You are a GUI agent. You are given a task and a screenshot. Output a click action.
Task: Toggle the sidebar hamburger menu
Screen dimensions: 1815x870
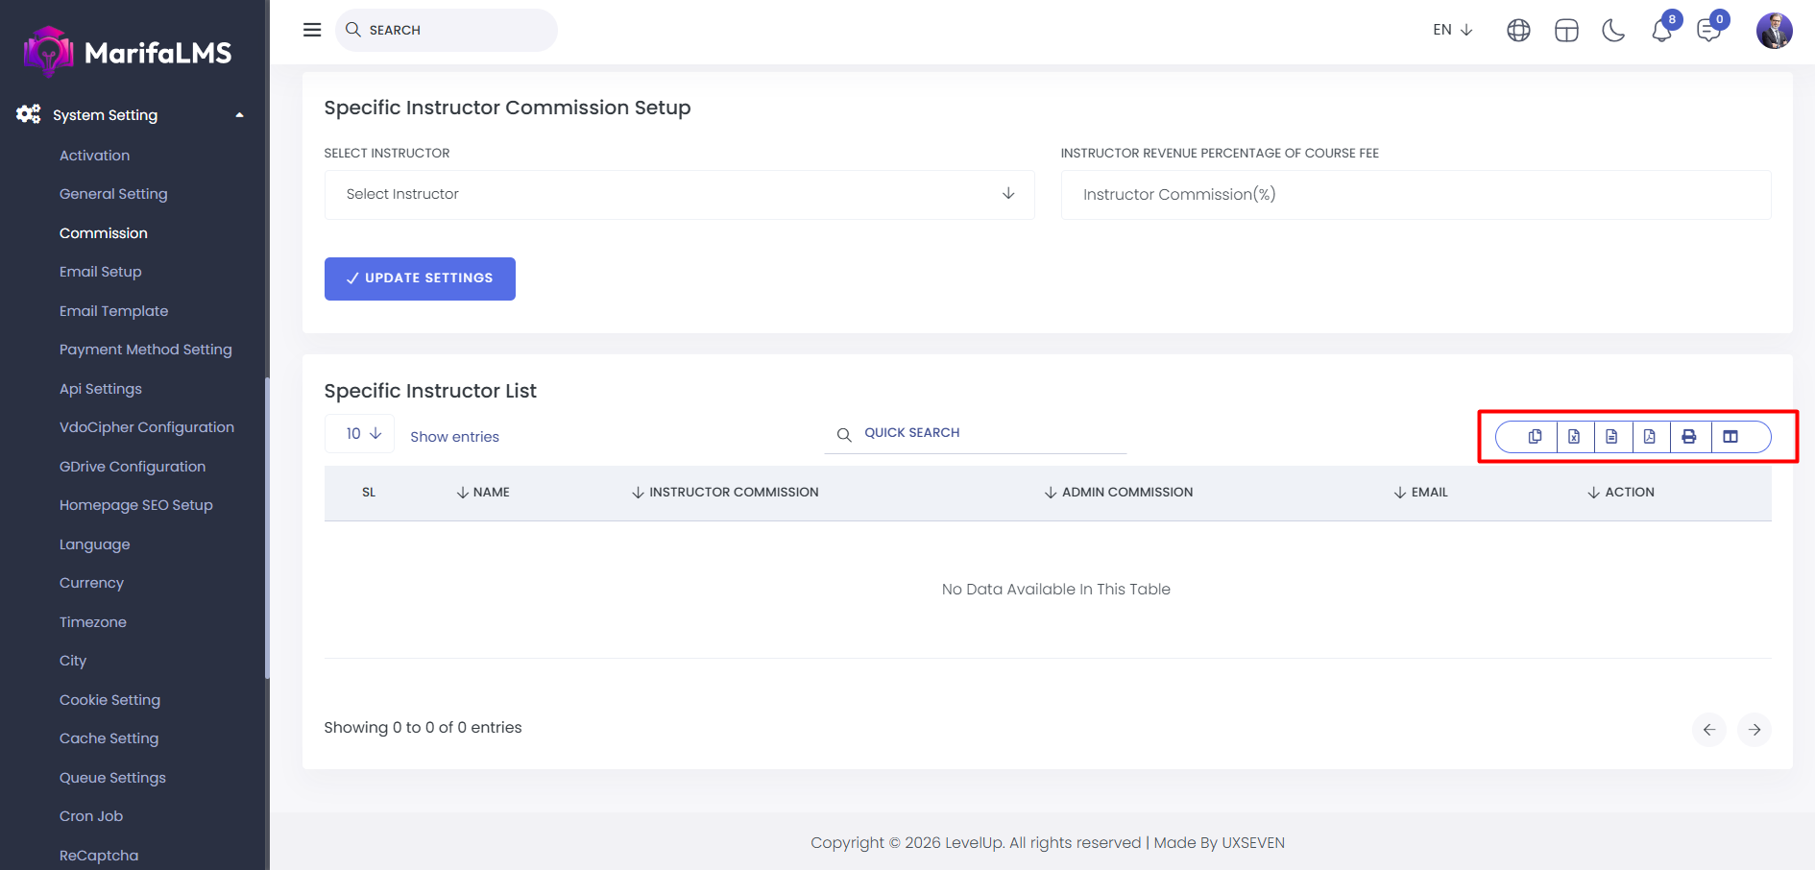tap(312, 30)
